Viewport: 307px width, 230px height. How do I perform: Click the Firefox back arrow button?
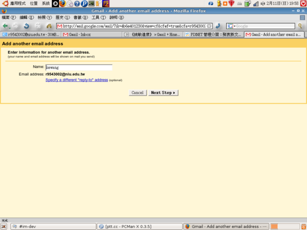pos(5,26)
